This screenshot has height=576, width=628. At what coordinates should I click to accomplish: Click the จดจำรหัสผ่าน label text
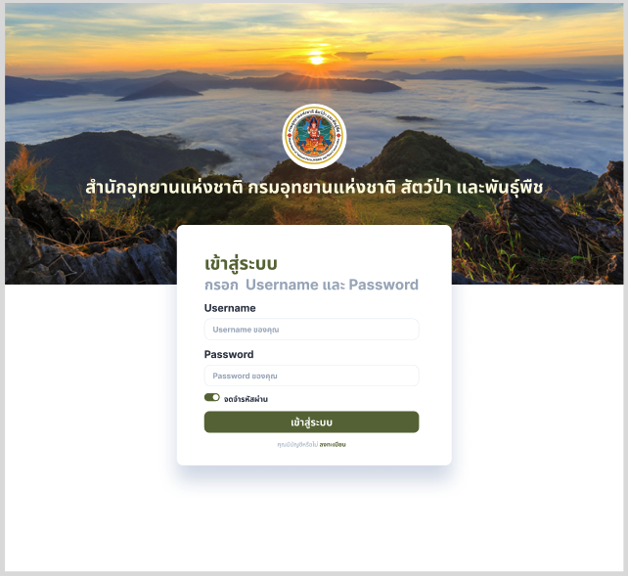click(x=246, y=399)
